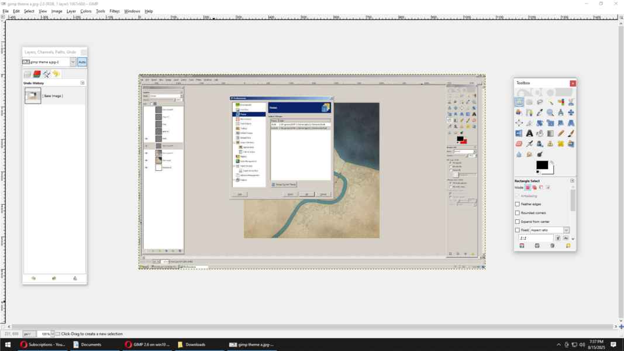Click the background white color swatch
Image resolution: width=624 pixels, height=351 pixels.
(x=551, y=171)
